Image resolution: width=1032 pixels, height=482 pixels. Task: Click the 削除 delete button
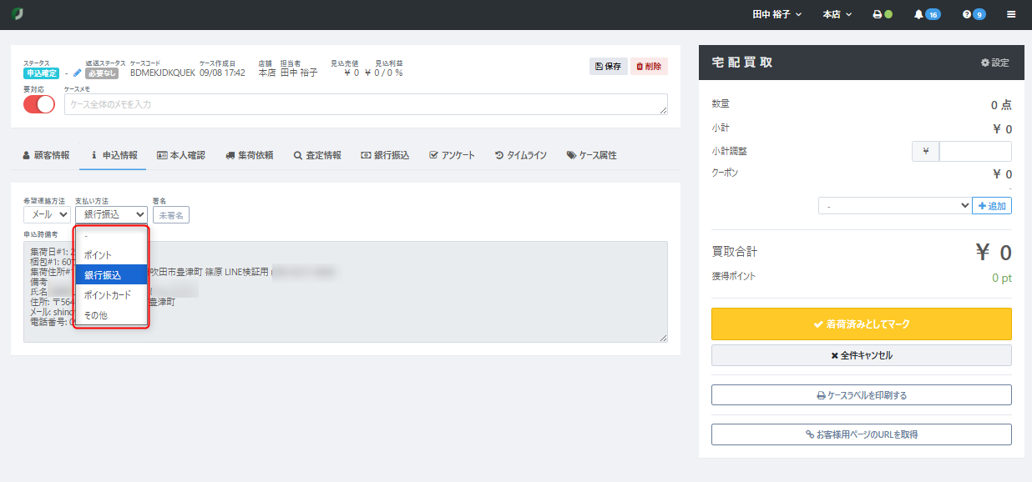[649, 66]
